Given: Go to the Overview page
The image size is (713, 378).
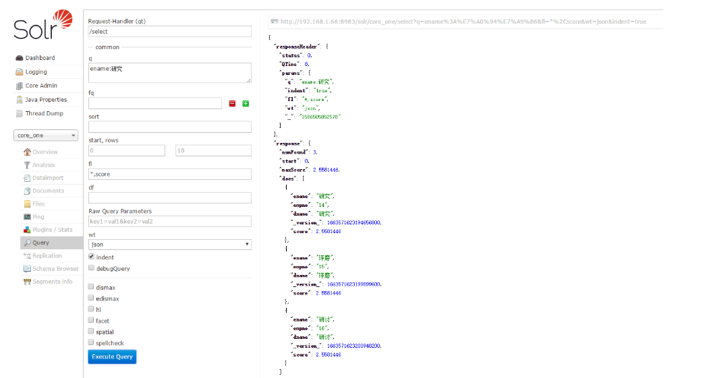Looking at the screenshot, I should click(45, 152).
